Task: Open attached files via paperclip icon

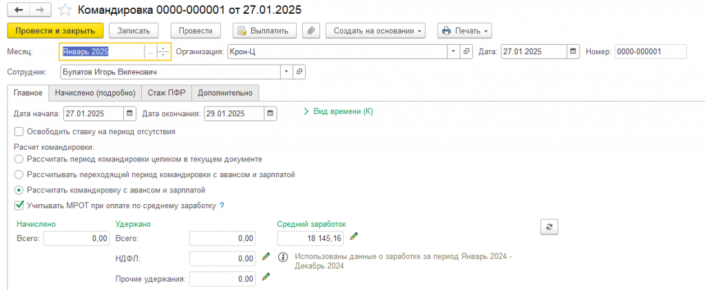Action: point(311,30)
